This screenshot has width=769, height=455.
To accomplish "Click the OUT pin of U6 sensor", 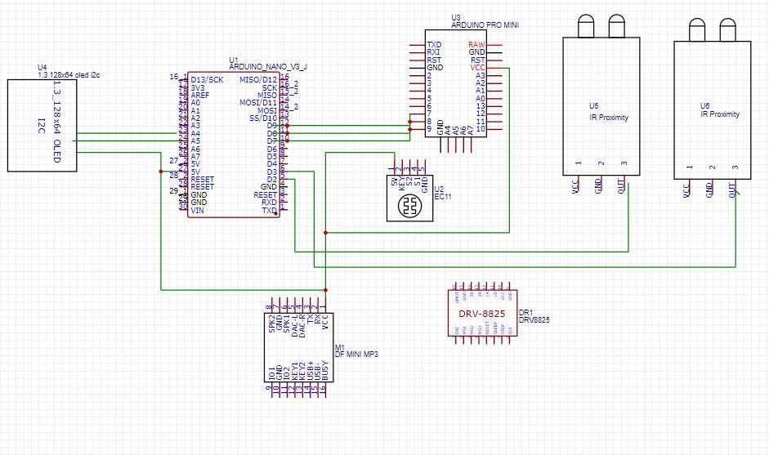I will (x=731, y=190).
